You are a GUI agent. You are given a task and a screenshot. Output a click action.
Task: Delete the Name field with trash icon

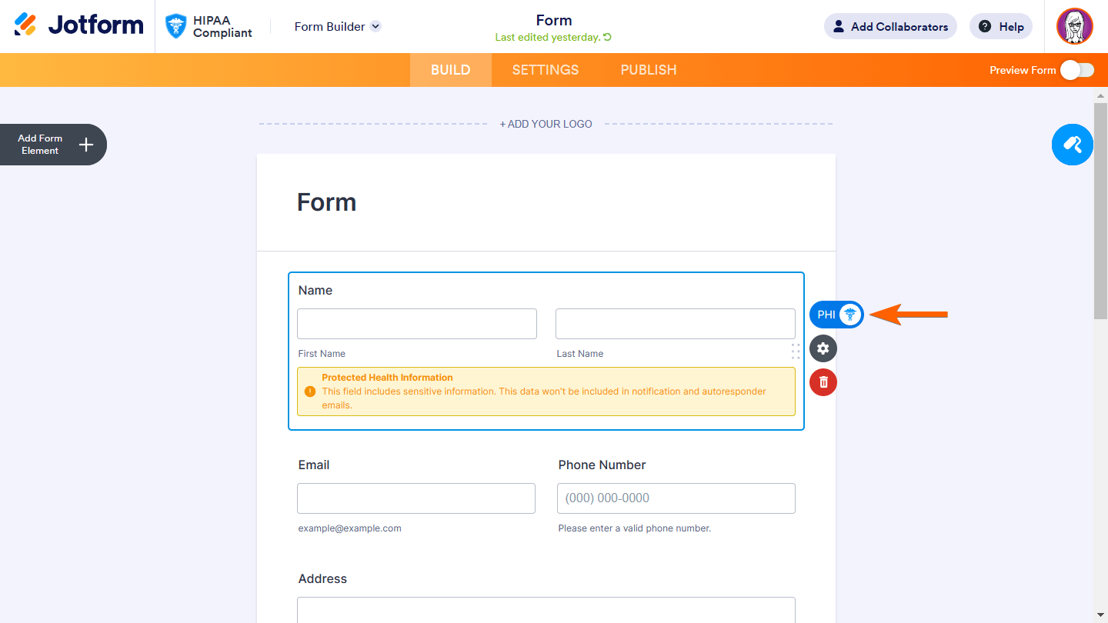coord(823,382)
